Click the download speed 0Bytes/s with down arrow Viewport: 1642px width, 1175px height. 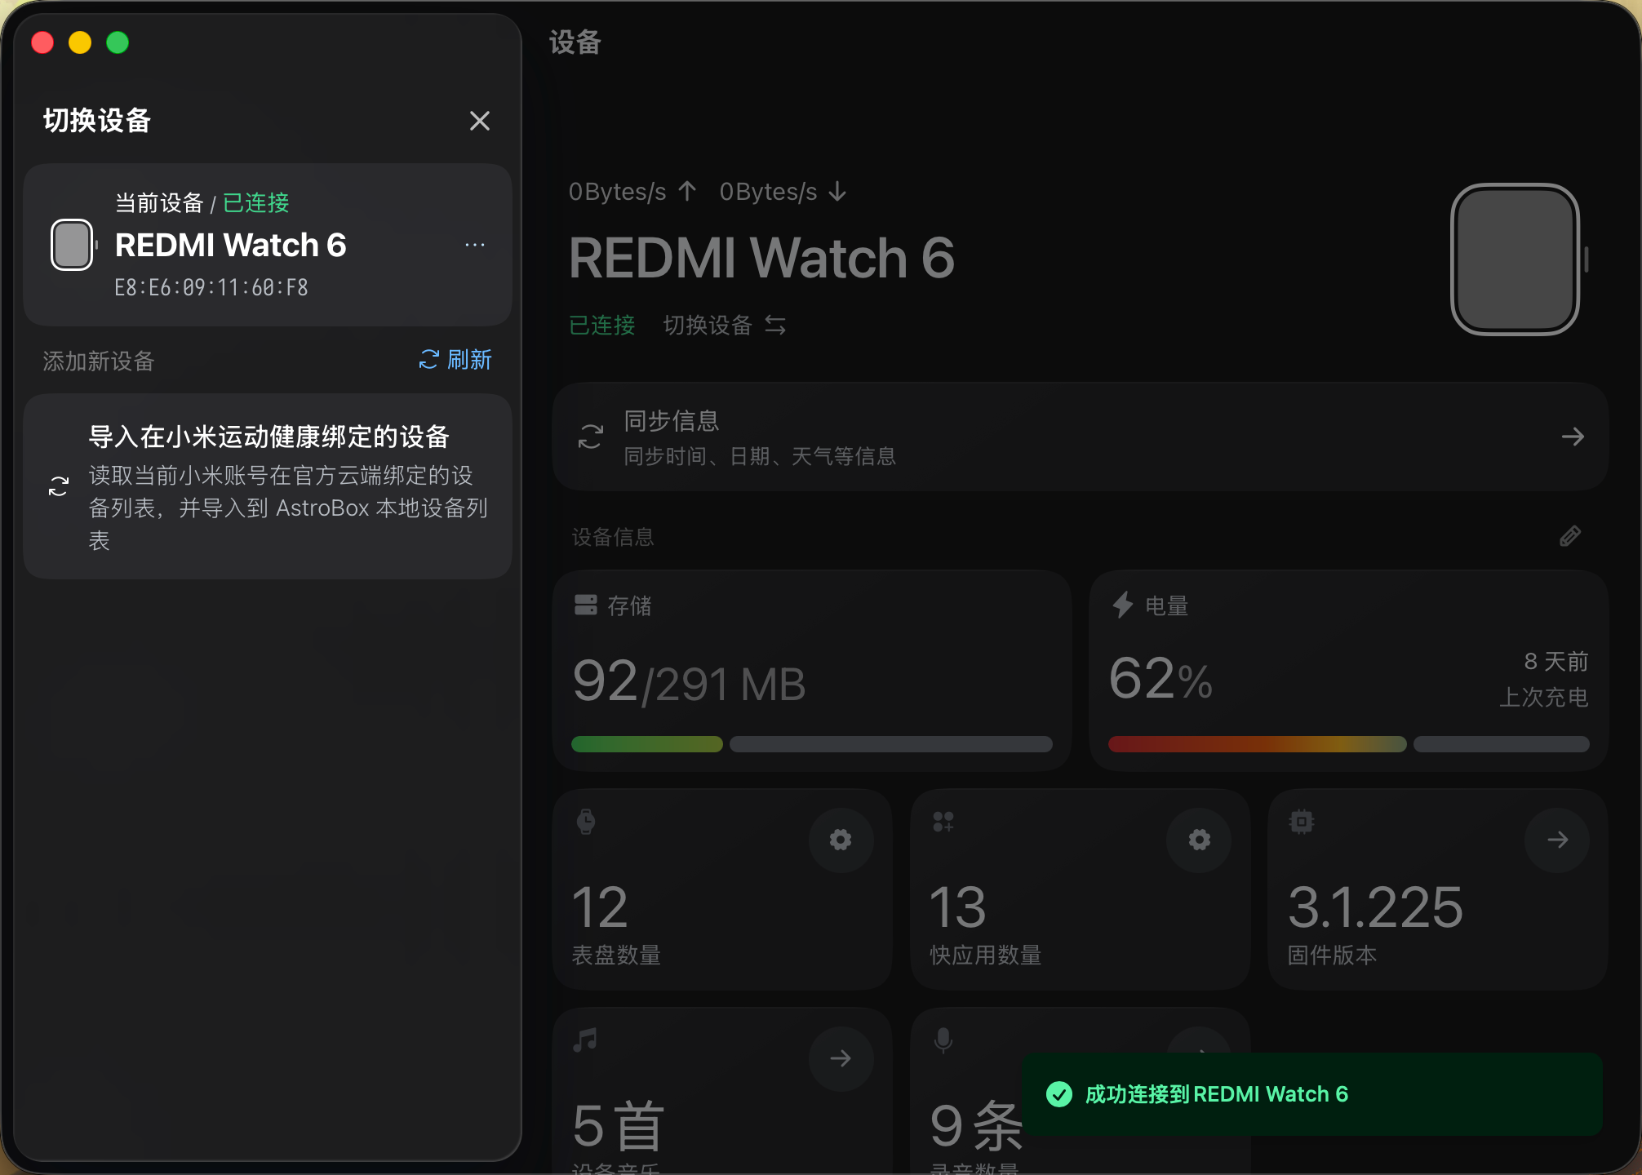tap(783, 192)
